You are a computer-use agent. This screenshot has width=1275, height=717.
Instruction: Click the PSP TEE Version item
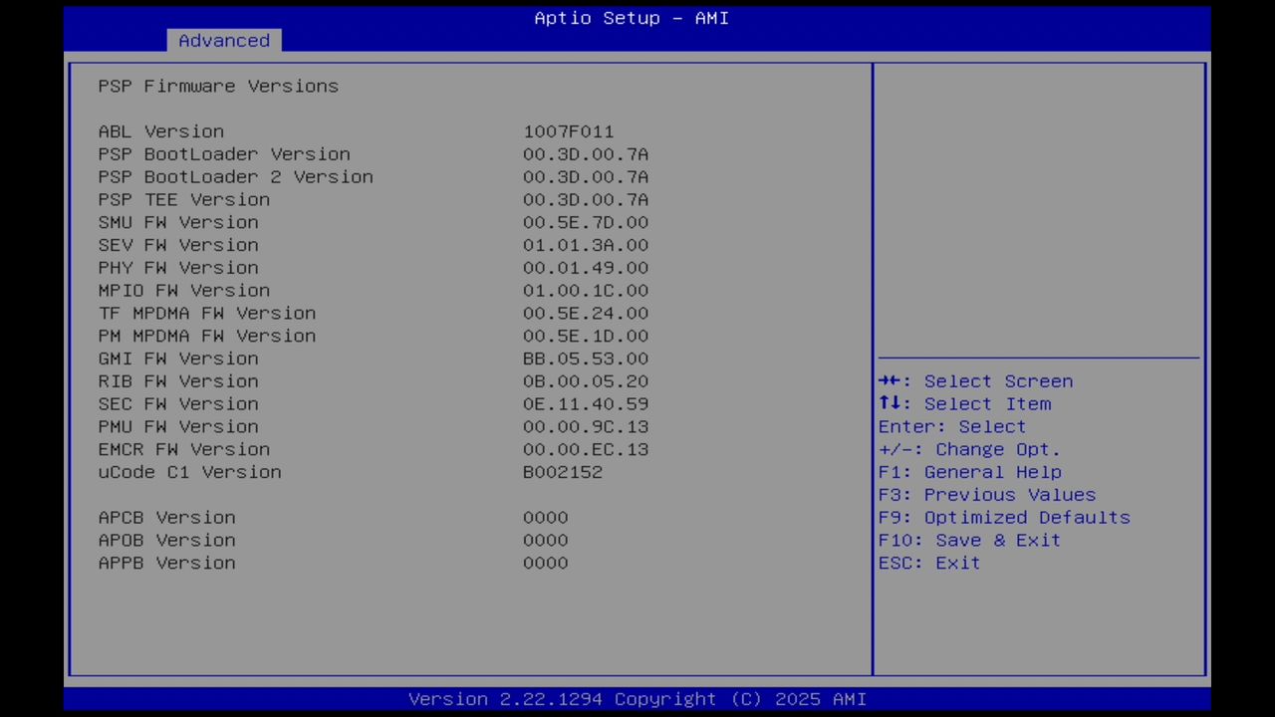click(x=183, y=199)
